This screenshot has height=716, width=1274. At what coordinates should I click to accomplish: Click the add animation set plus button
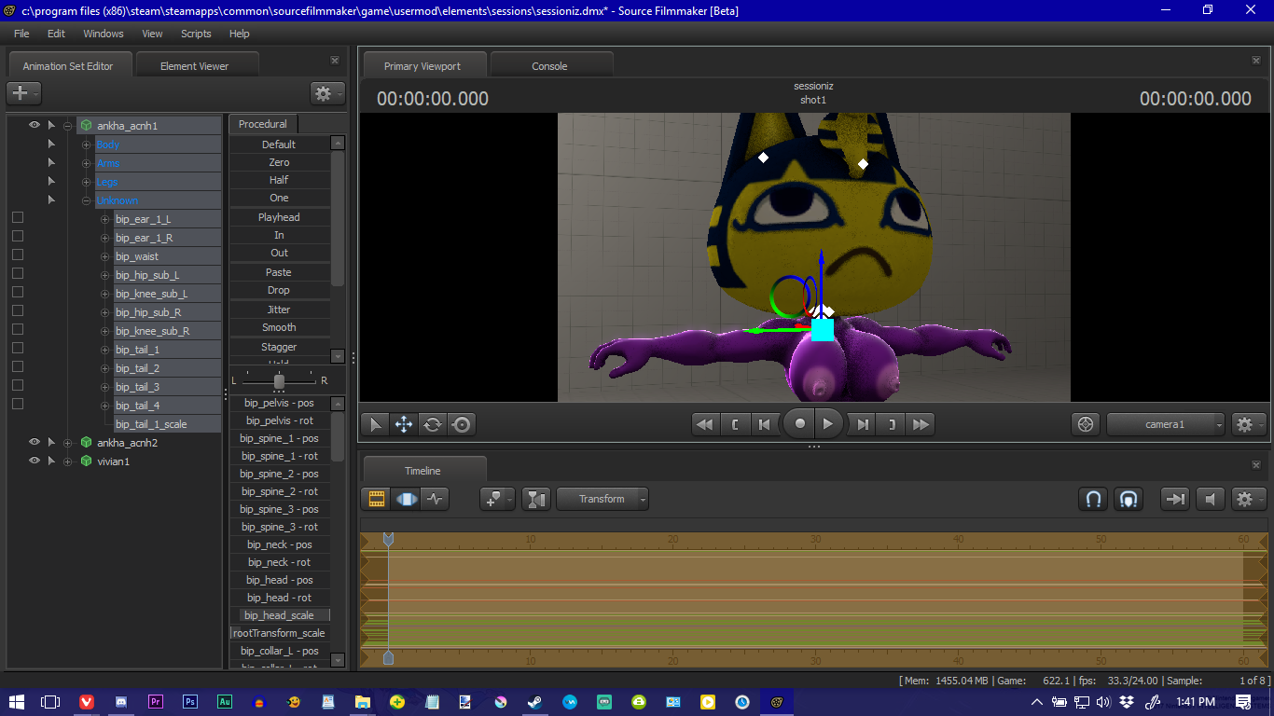pyautogui.click(x=21, y=93)
